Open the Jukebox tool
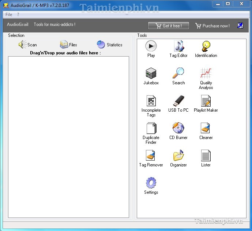252x231 pixels. (151, 74)
